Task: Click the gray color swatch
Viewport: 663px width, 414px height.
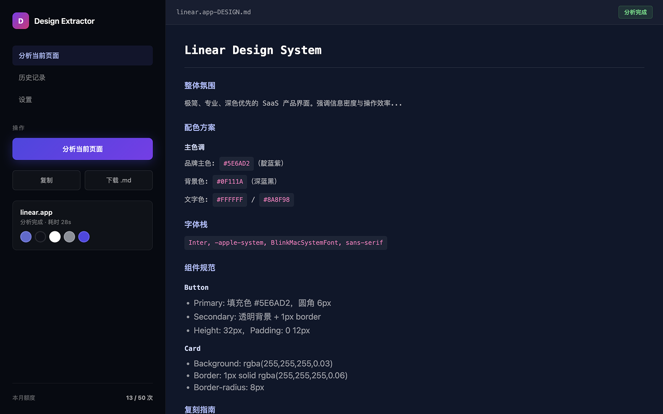Action: (69, 237)
